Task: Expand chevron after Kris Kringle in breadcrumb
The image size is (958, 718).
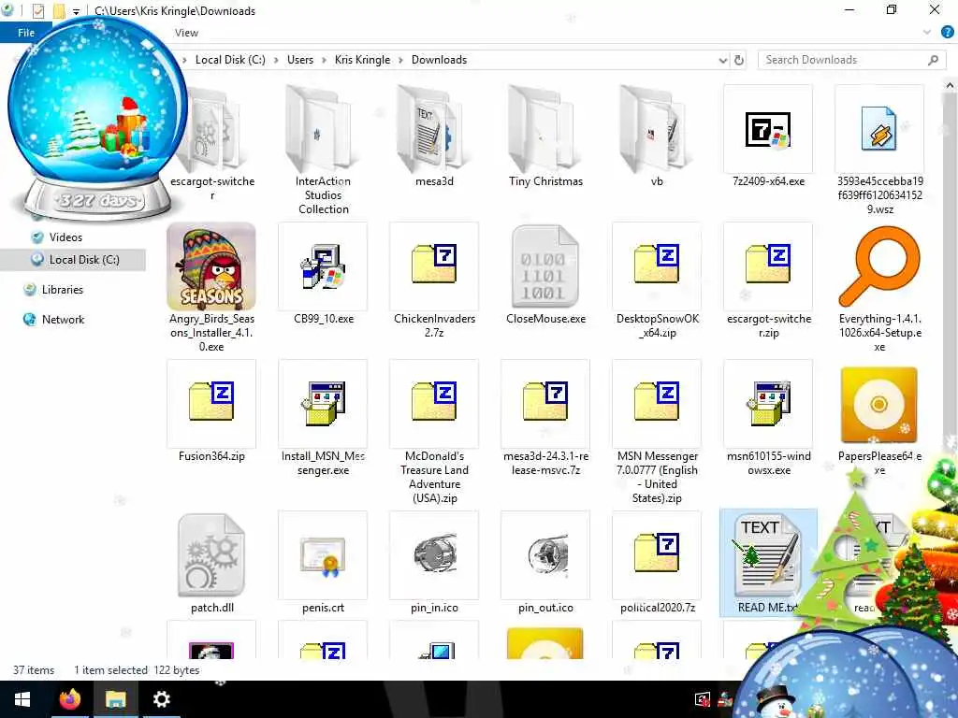Action: click(x=400, y=61)
